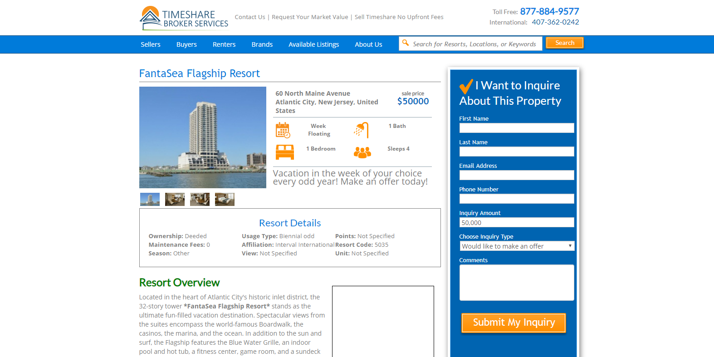The width and height of the screenshot is (714, 357).
Task: Click the people sleeps icon
Action: pyautogui.click(x=362, y=152)
